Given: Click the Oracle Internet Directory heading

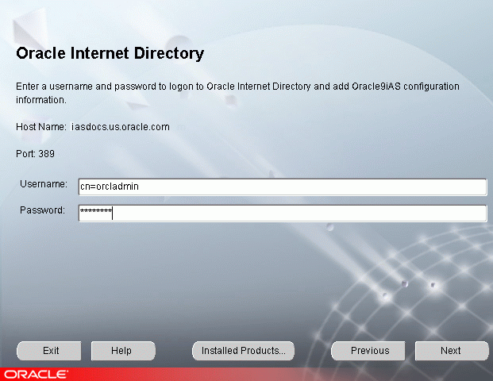Looking at the screenshot, I should (110, 53).
